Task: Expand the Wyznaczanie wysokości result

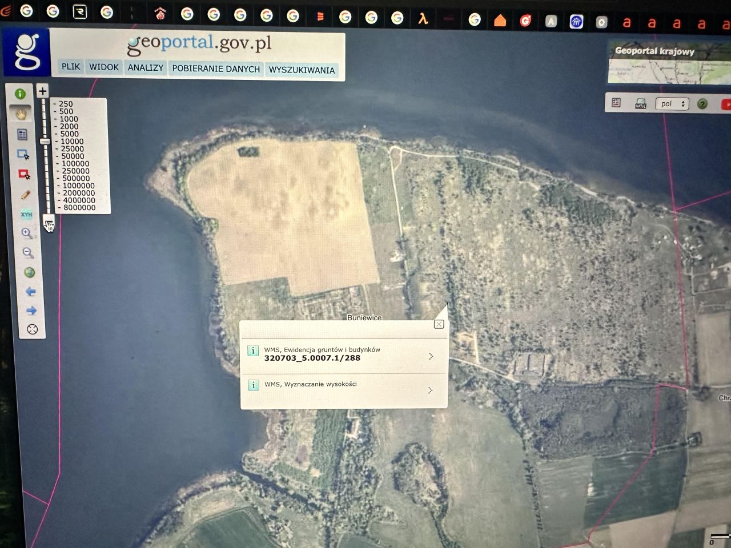Action: [430, 390]
